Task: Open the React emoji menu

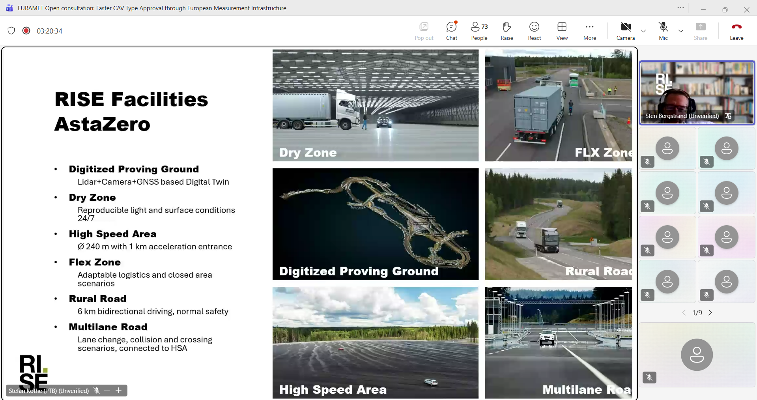Action: [534, 31]
